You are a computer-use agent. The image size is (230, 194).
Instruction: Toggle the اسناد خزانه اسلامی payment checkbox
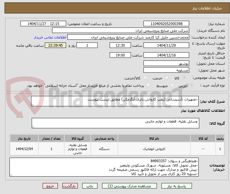148,85
